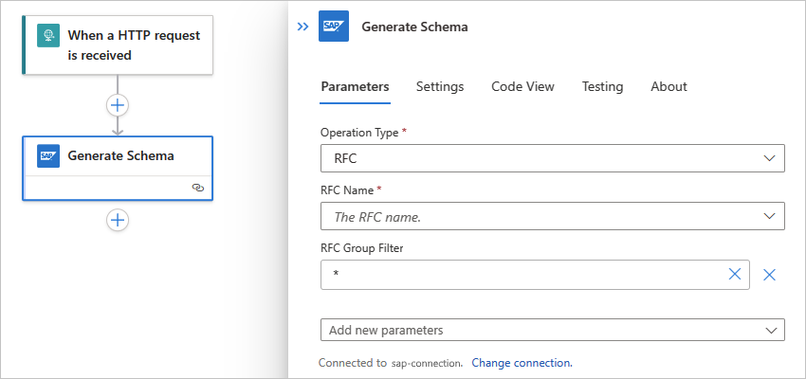The width and height of the screenshot is (806, 379).
Task: Click the SAP icon on Generate Schema node
Action: point(48,155)
